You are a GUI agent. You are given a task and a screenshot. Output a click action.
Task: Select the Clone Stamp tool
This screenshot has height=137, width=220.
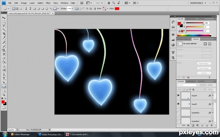[4, 50]
